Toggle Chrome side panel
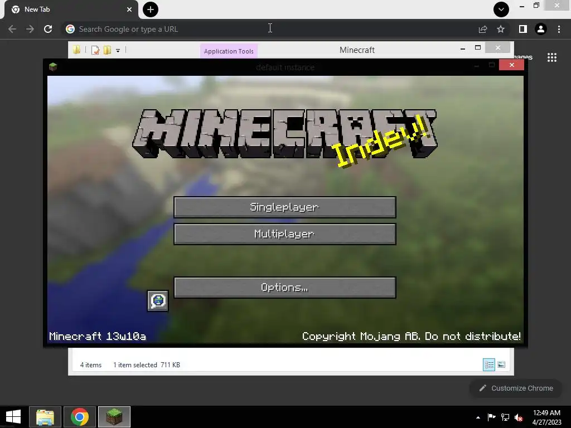This screenshot has height=428, width=571. [523, 29]
